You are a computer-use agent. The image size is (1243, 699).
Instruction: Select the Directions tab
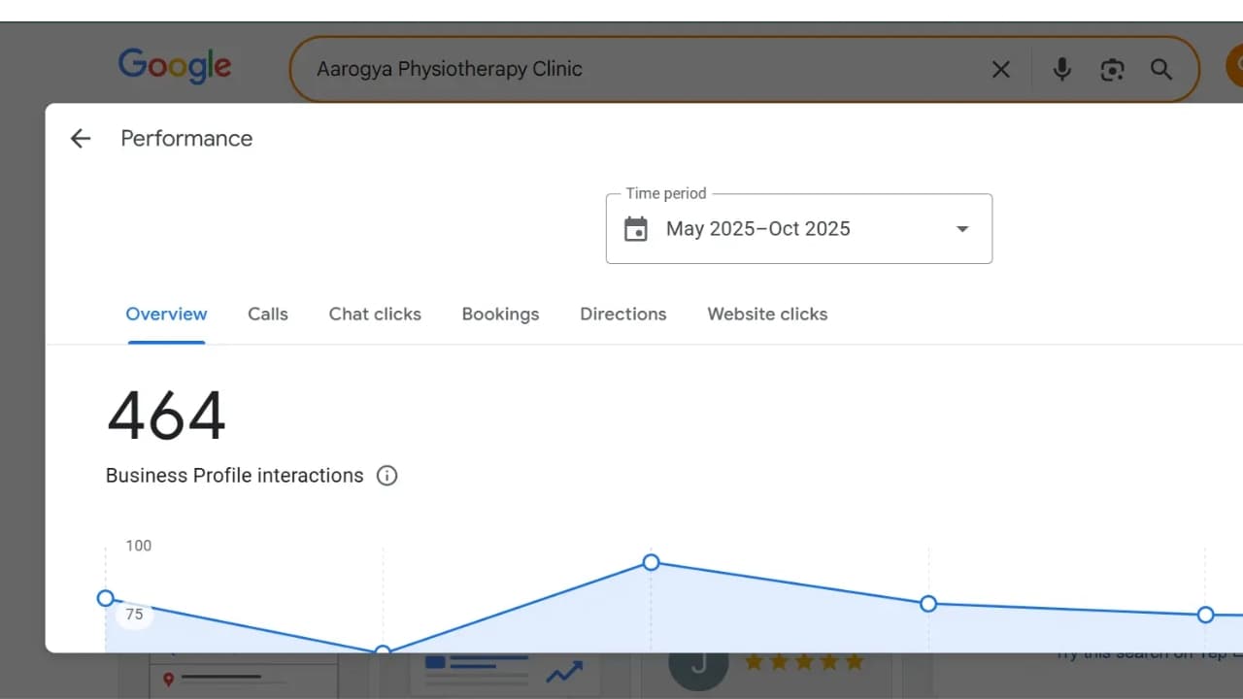622,314
